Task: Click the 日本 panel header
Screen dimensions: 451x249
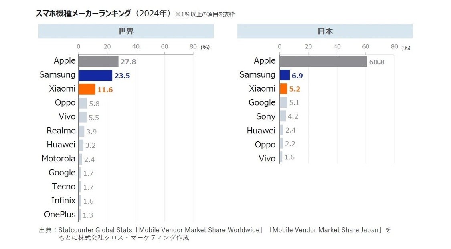Action: point(325,31)
